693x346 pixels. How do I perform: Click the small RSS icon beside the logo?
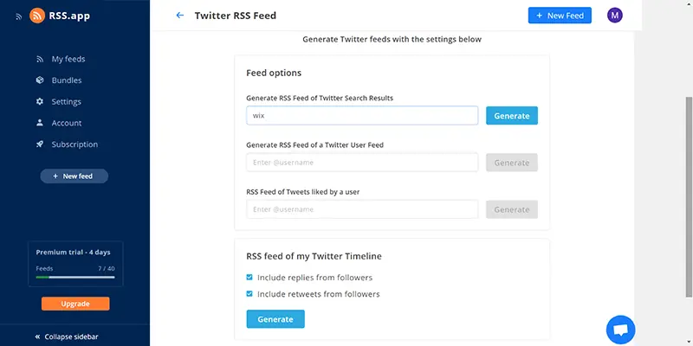tap(18, 16)
